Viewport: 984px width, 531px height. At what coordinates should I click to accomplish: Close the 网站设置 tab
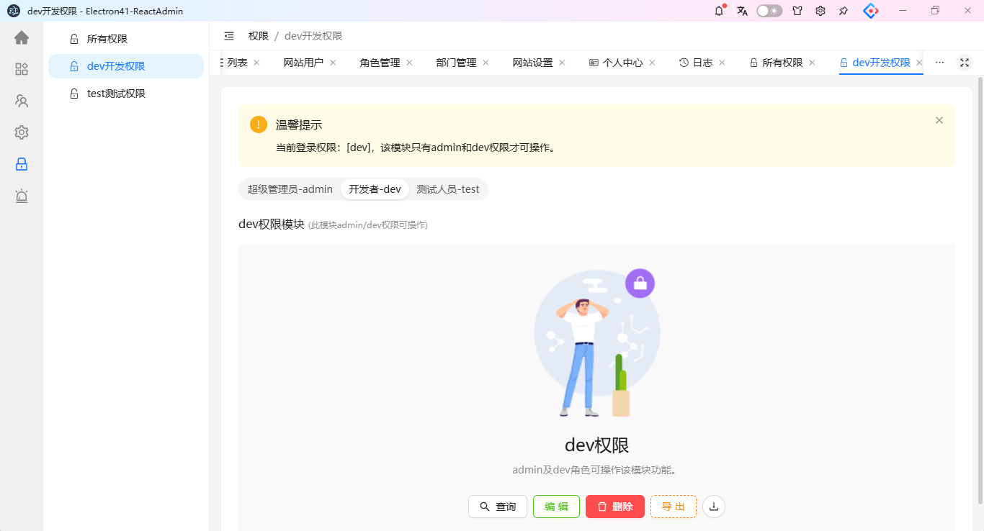[562, 63]
